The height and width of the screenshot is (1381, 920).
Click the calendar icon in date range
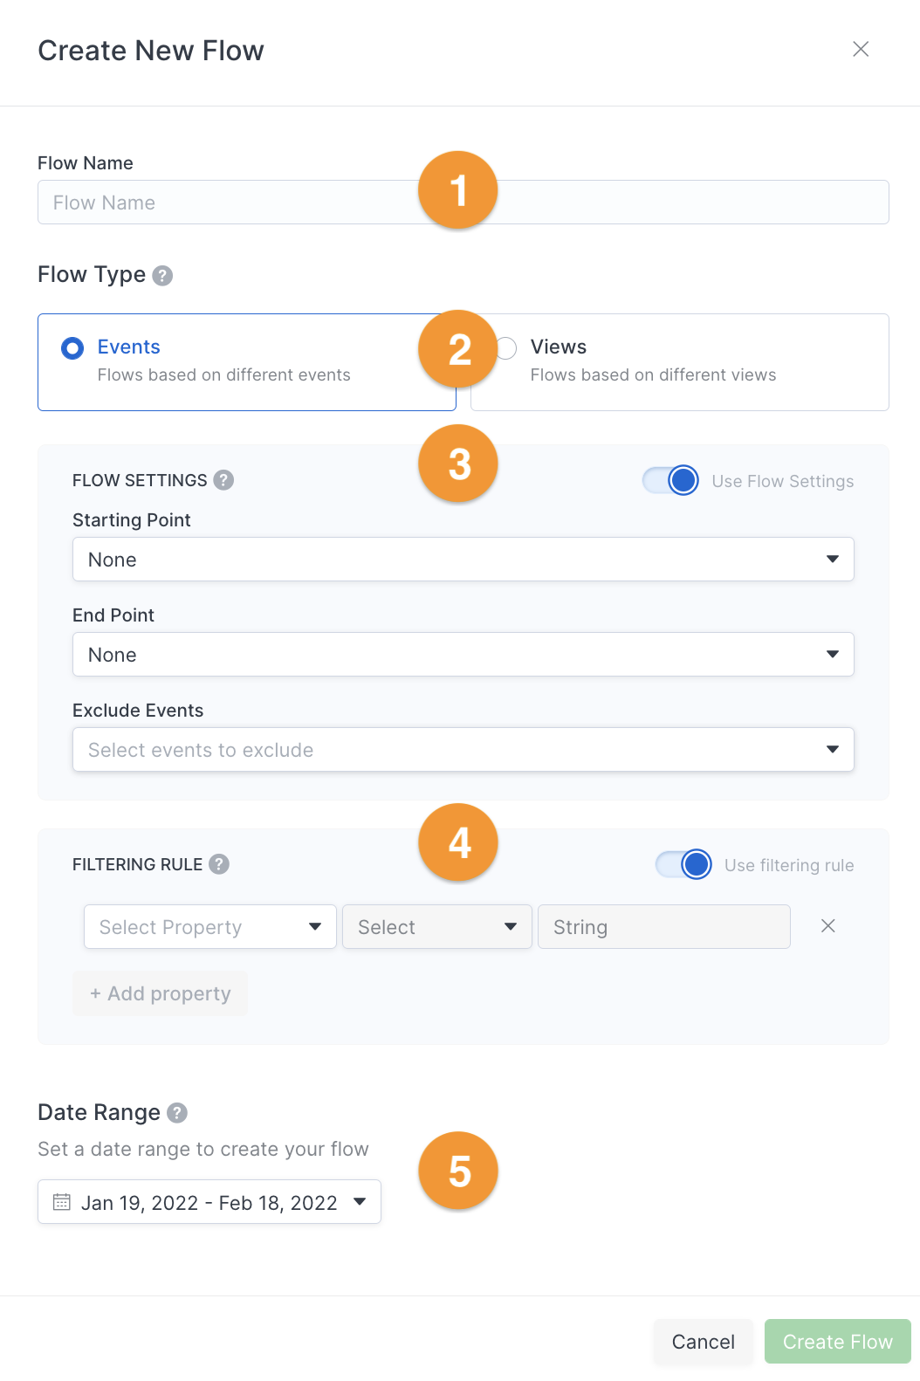(62, 1202)
